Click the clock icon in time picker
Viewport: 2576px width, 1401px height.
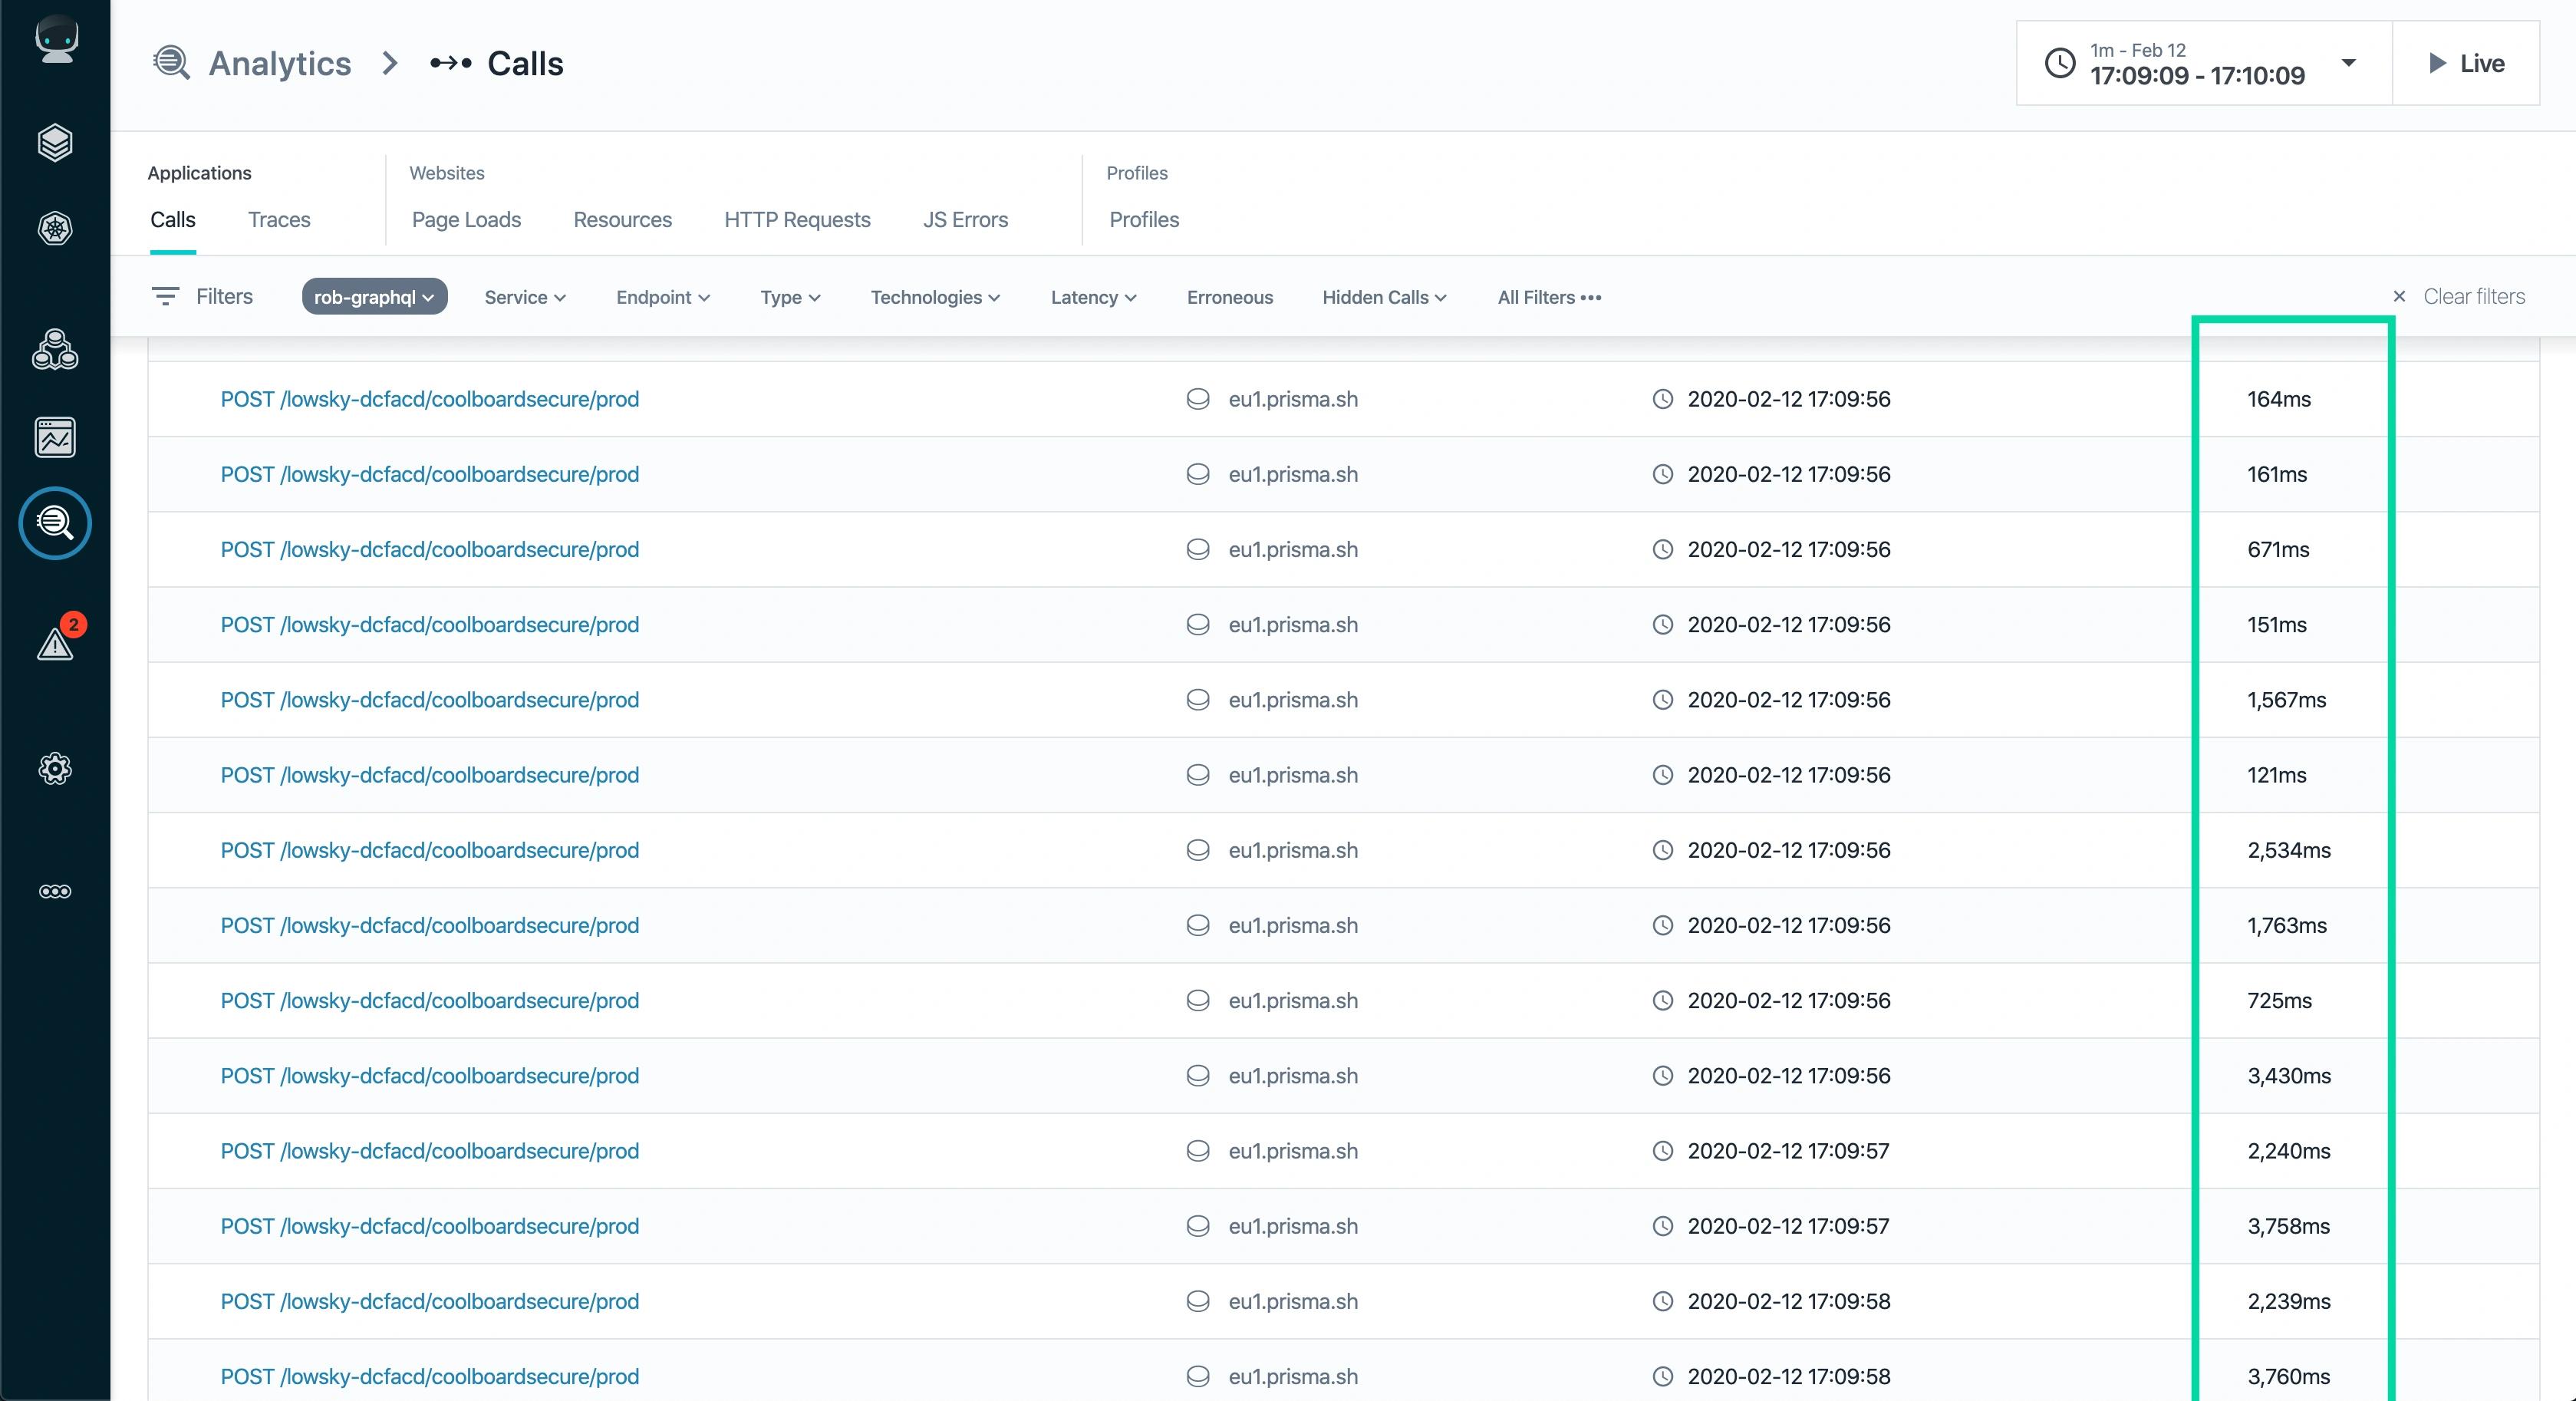[2060, 63]
